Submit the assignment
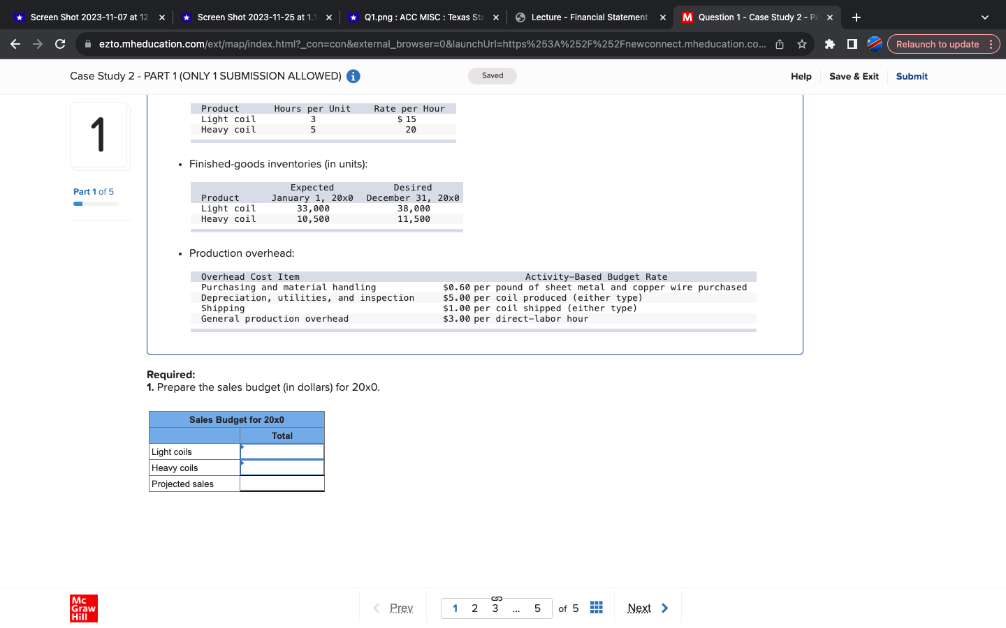This screenshot has height=628, width=1006. (x=912, y=76)
